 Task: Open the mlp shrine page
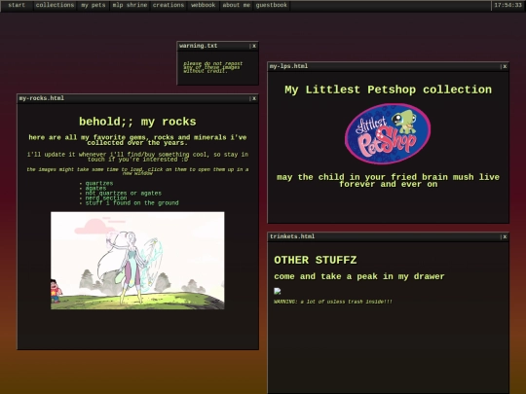[x=130, y=6]
